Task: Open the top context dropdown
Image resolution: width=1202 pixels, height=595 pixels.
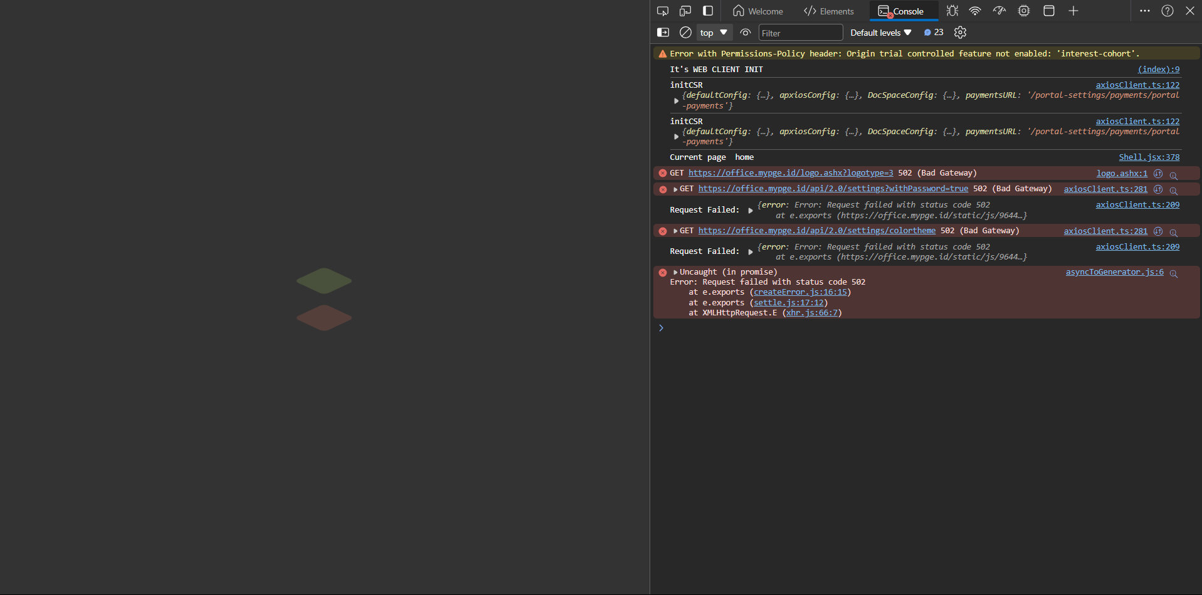Action: click(714, 33)
